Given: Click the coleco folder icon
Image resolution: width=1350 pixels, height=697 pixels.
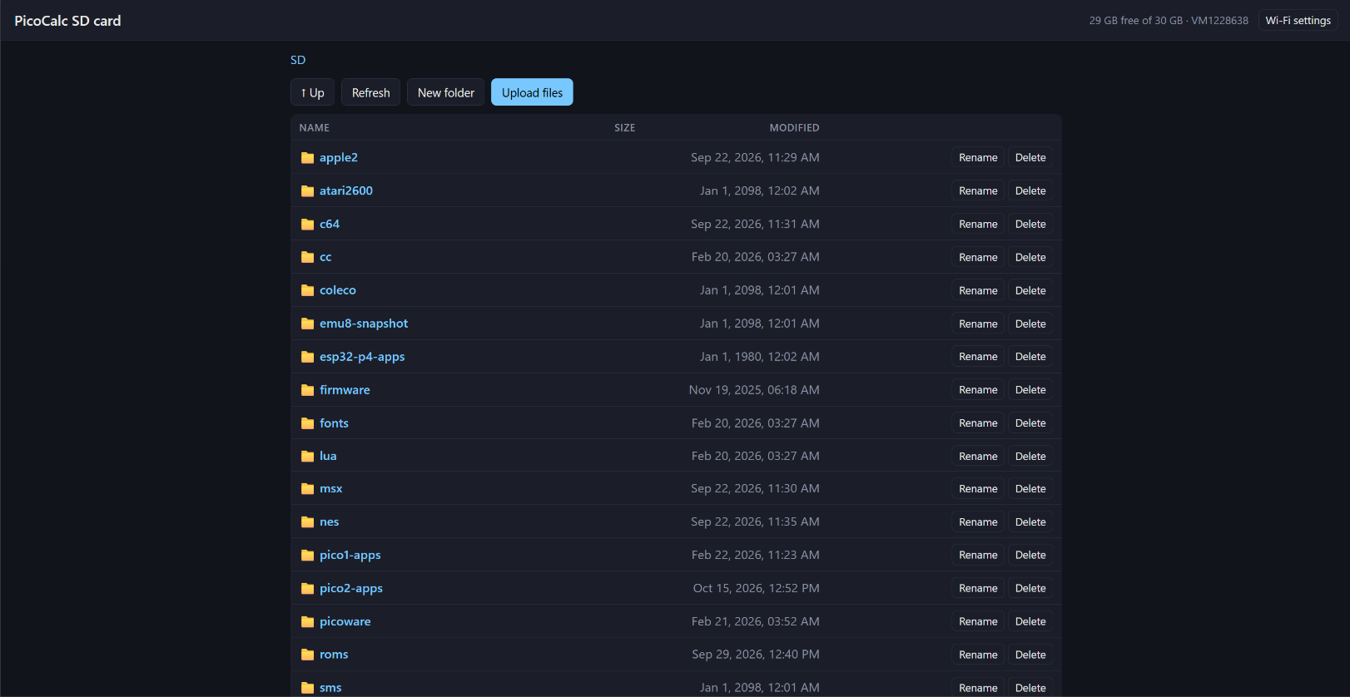Looking at the screenshot, I should [307, 290].
